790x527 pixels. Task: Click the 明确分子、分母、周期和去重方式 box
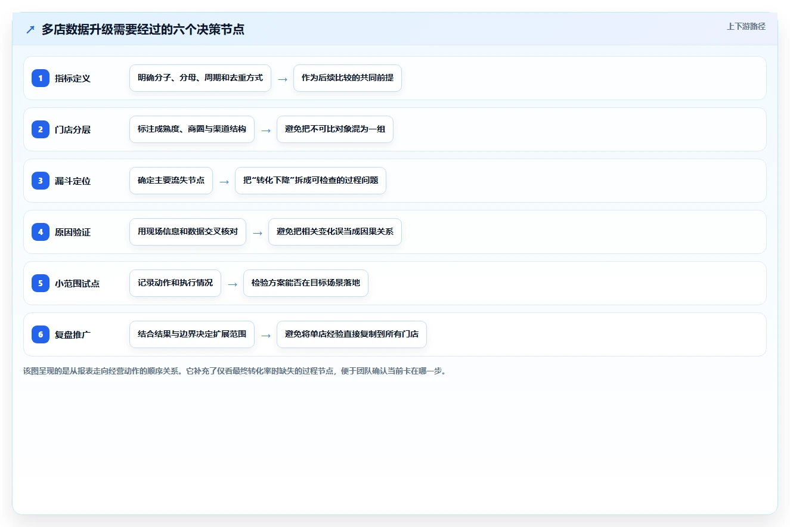click(x=200, y=78)
